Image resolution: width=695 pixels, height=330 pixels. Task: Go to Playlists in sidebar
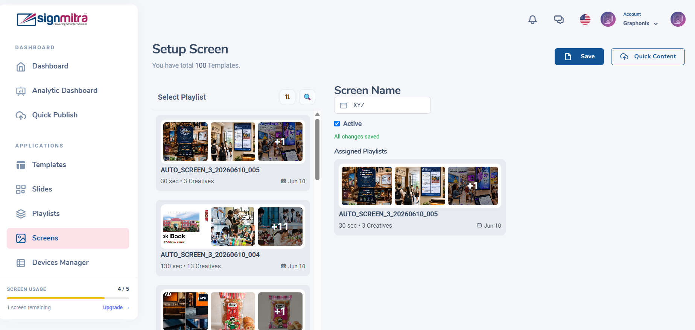point(68,214)
